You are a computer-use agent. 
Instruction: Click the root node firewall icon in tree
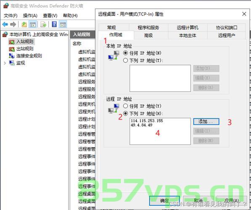point(5,34)
